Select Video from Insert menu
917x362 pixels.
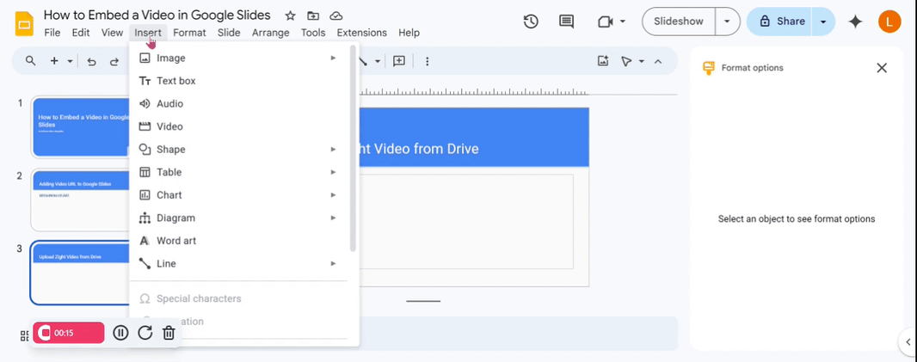click(x=169, y=126)
